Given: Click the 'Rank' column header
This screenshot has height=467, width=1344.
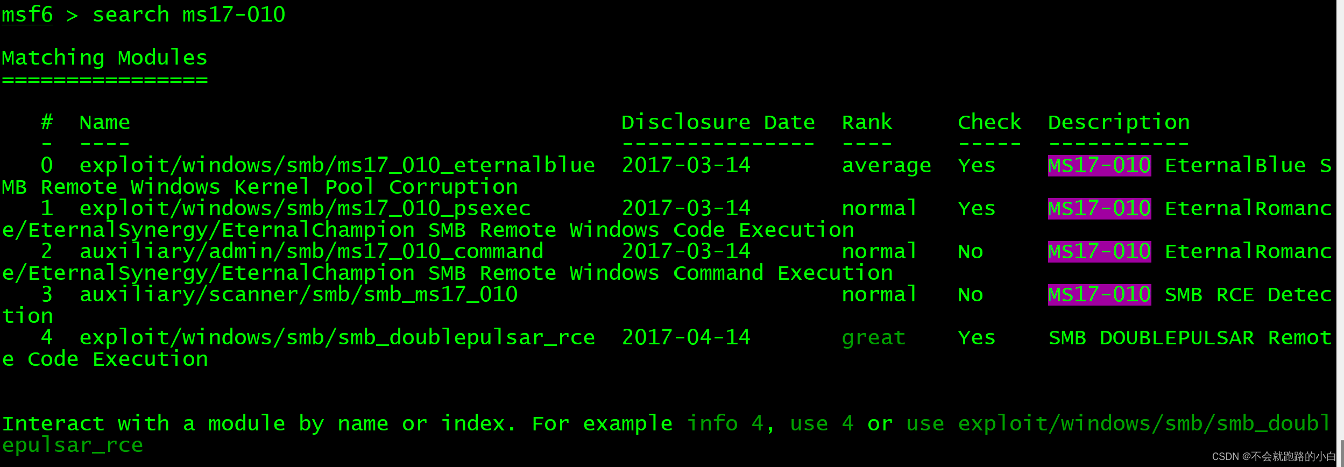Looking at the screenshot, I should 867,122.
